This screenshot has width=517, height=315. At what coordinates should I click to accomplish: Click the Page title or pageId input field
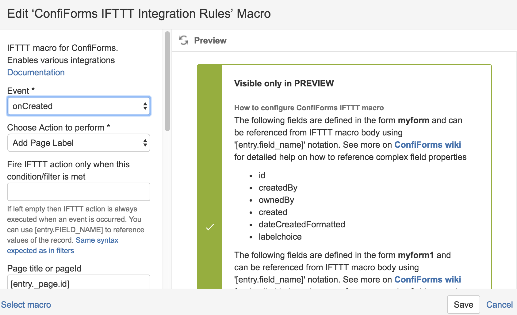(x=79, y=282)
